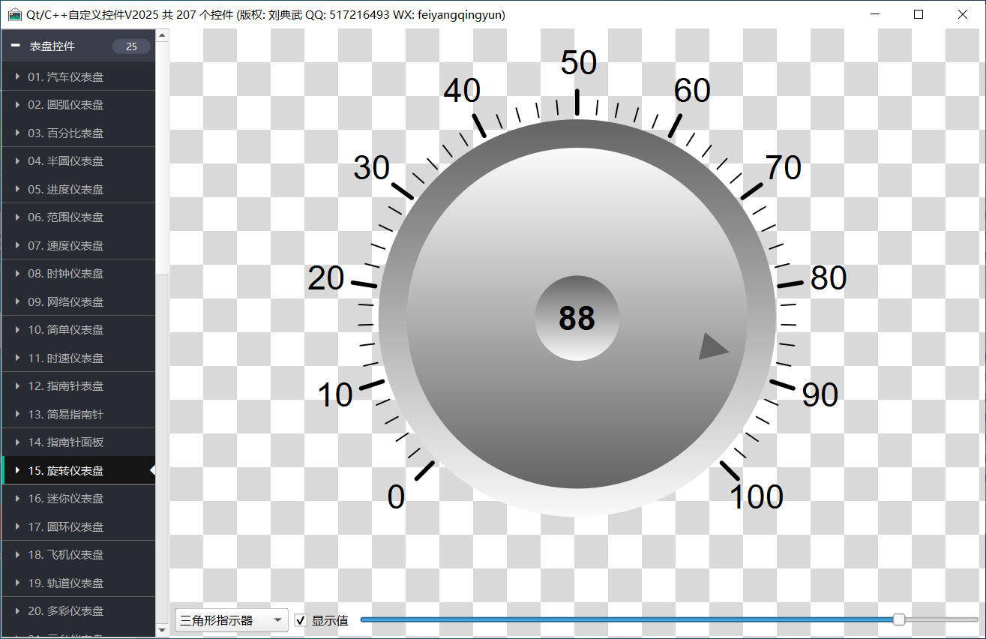Click the 0 scale label

coord(396,496)
